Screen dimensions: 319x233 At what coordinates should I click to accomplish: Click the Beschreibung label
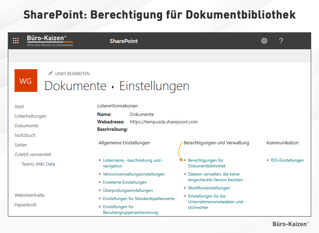click(112, 129)
